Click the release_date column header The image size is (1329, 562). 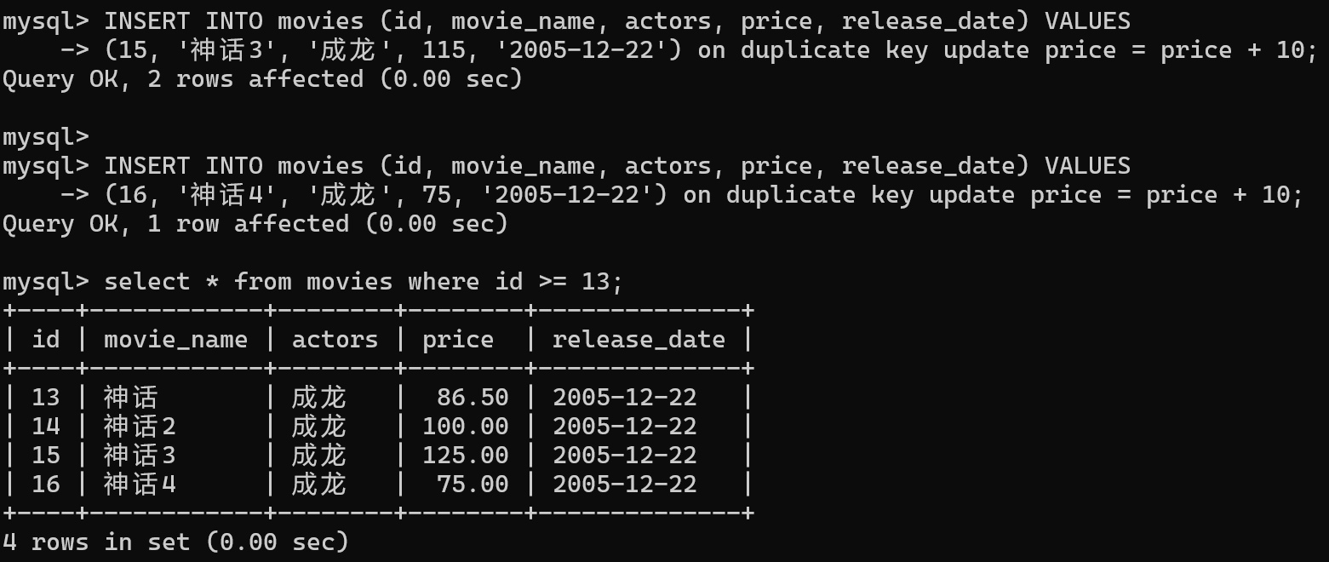point(639,340)
